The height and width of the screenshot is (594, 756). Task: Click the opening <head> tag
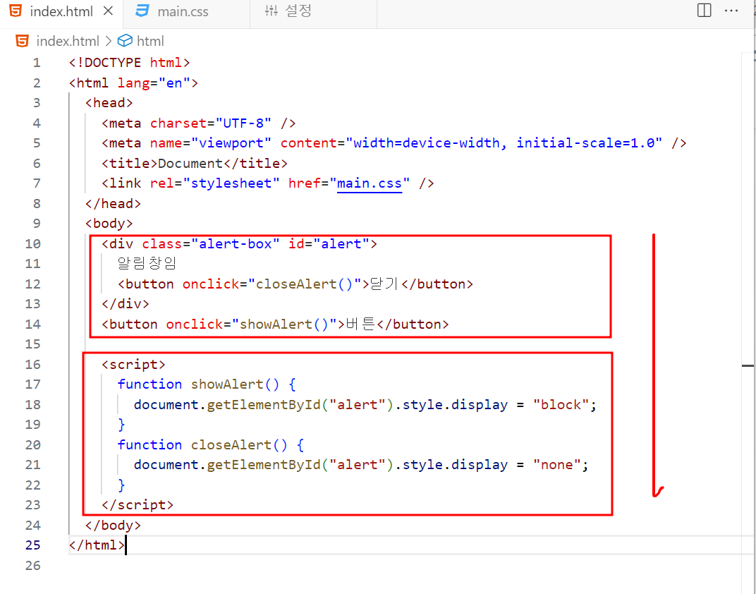click(109, 103)
